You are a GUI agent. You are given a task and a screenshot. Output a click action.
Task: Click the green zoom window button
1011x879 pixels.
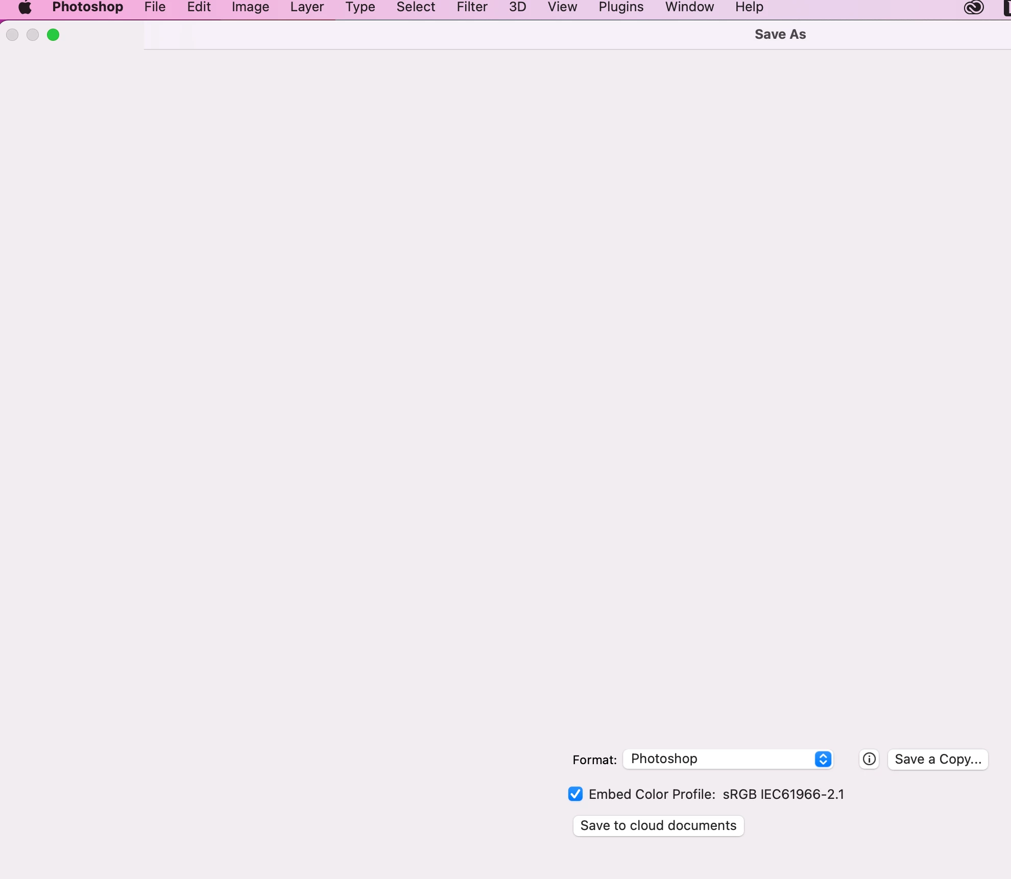click(53, 35)
